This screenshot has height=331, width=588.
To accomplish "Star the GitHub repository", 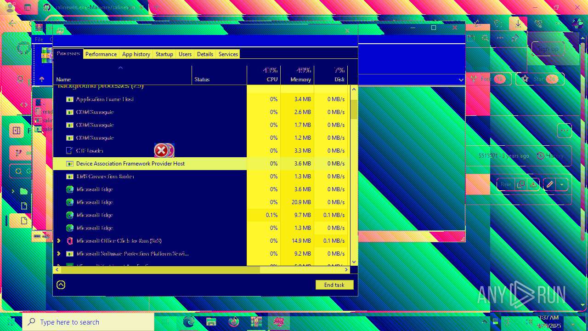I will click(x=540, y=79).
